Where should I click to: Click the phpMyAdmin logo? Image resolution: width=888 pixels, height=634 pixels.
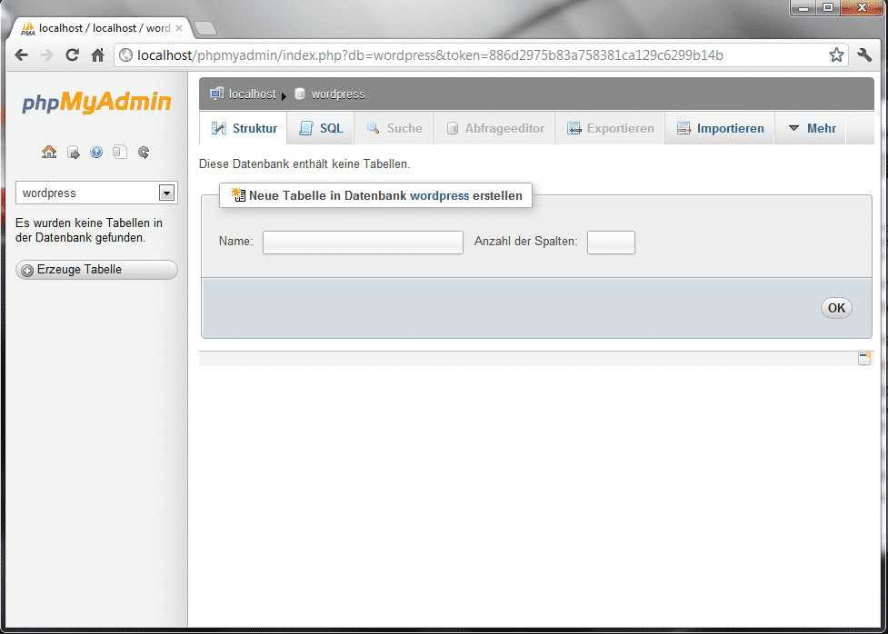[96, 102]
